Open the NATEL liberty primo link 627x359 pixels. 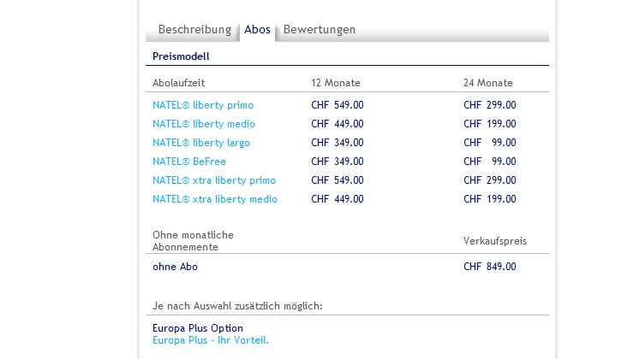coord(203,105)
